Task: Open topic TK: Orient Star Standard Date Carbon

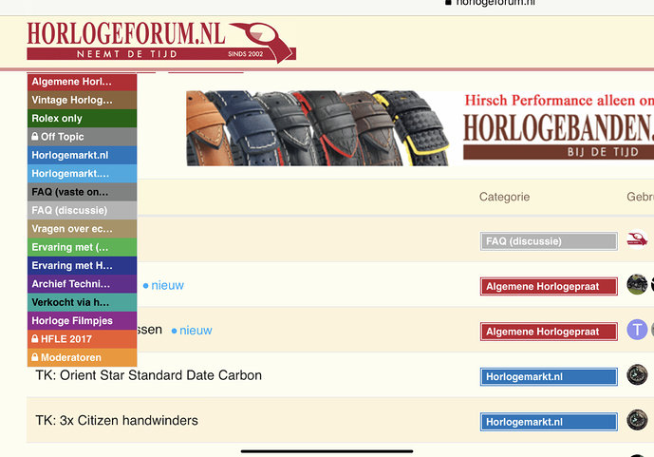Action: pyautogui.click(x=148, y=375)
